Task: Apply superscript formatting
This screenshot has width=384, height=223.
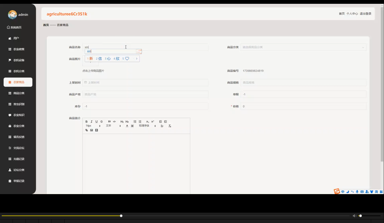Action: pos(152,122)
